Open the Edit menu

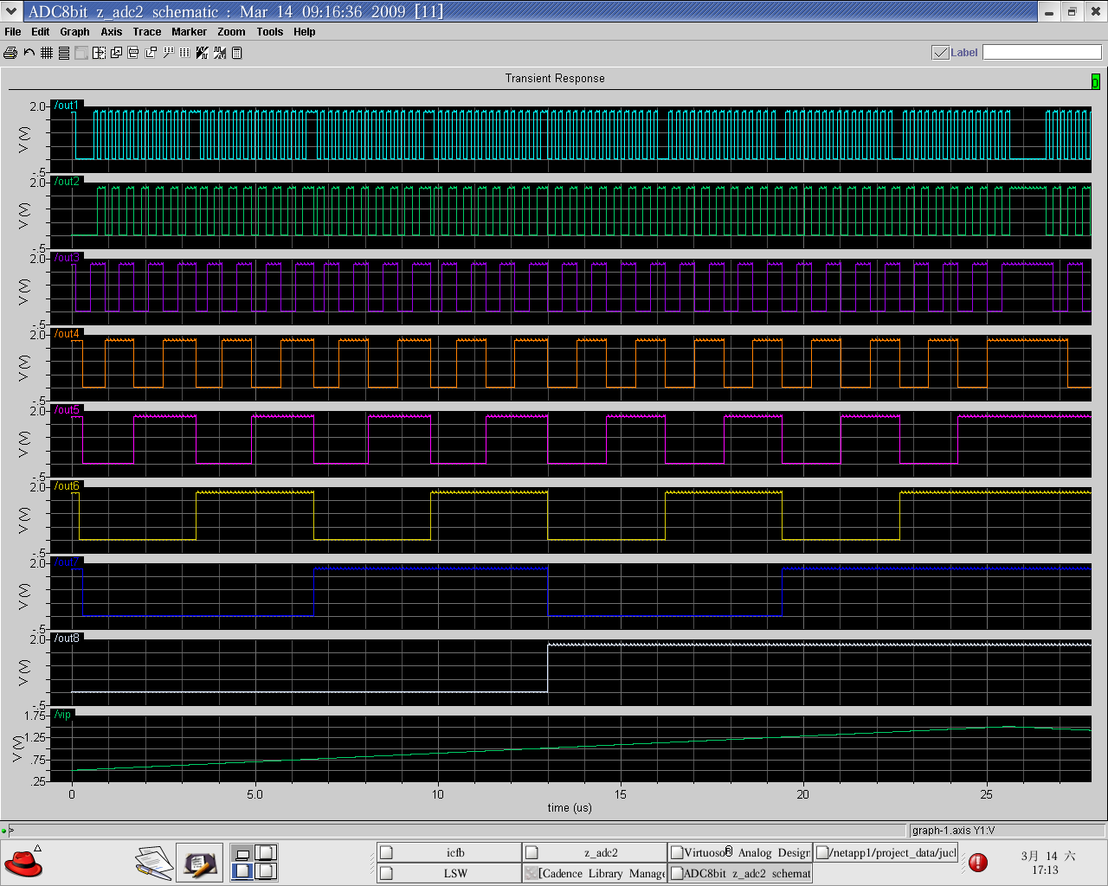pos(41,32)
